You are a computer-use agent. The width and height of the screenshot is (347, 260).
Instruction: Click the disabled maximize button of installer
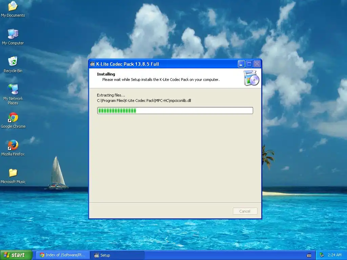(x=249, y=64)
